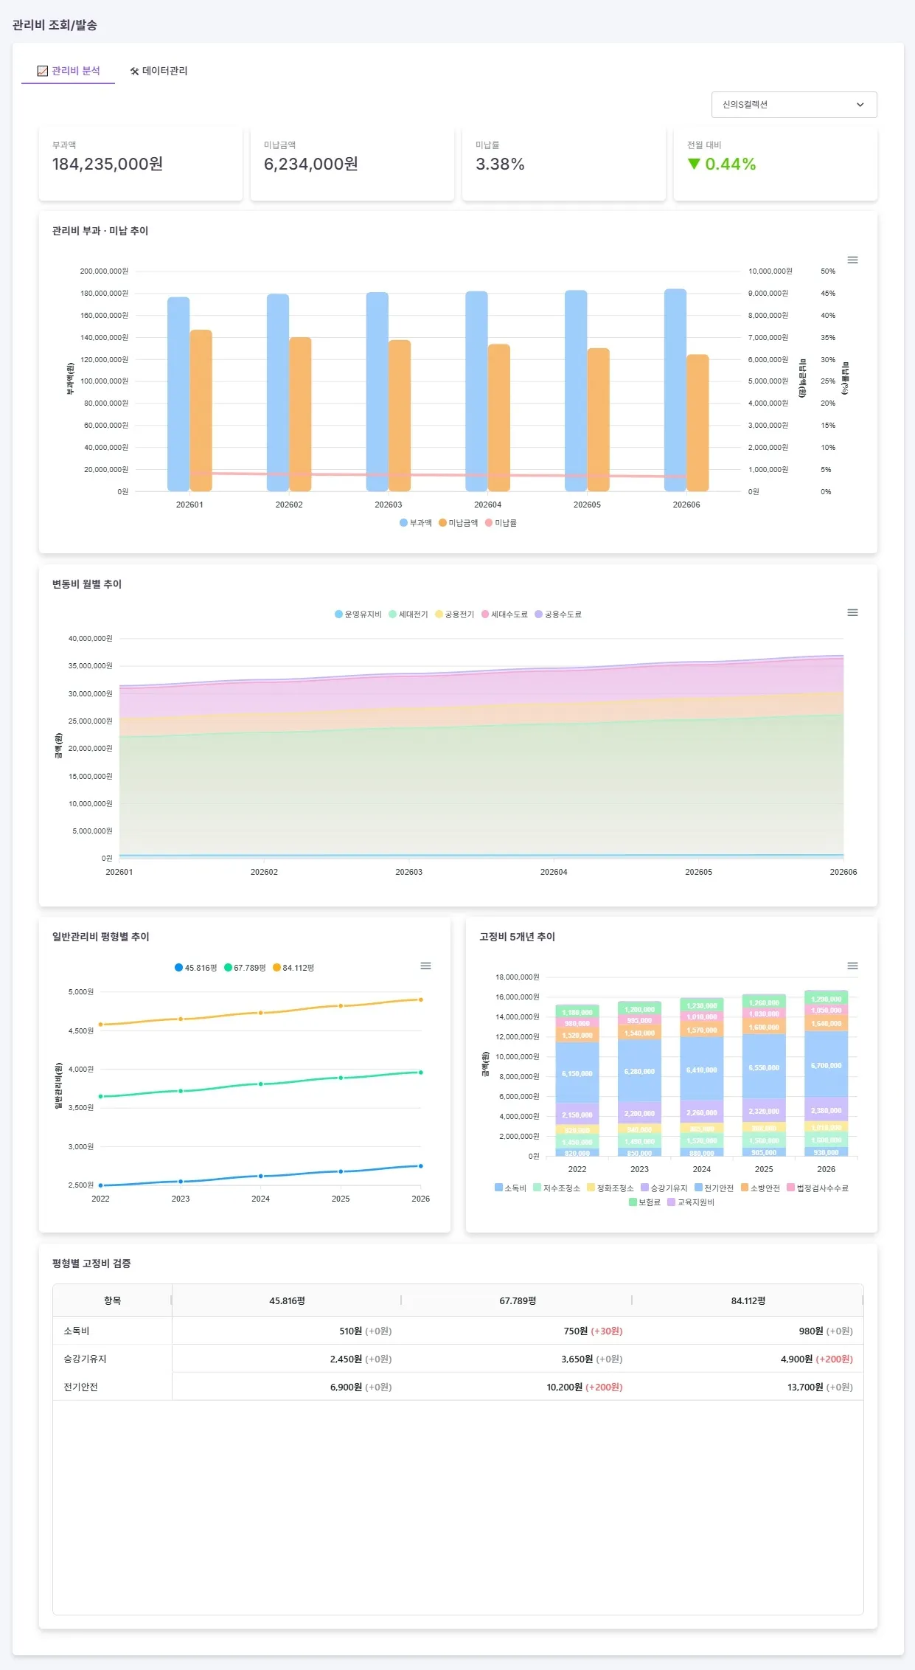Toggle the 84.112평 line legend item
The image size is (915, 1670).
pos(294,968)
